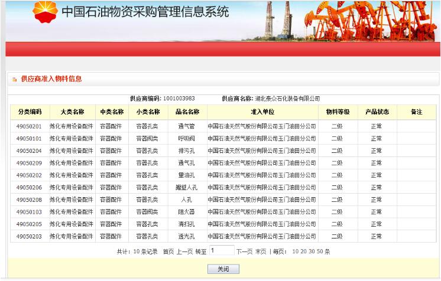Click the 分类编码 column header

(30, 112)
